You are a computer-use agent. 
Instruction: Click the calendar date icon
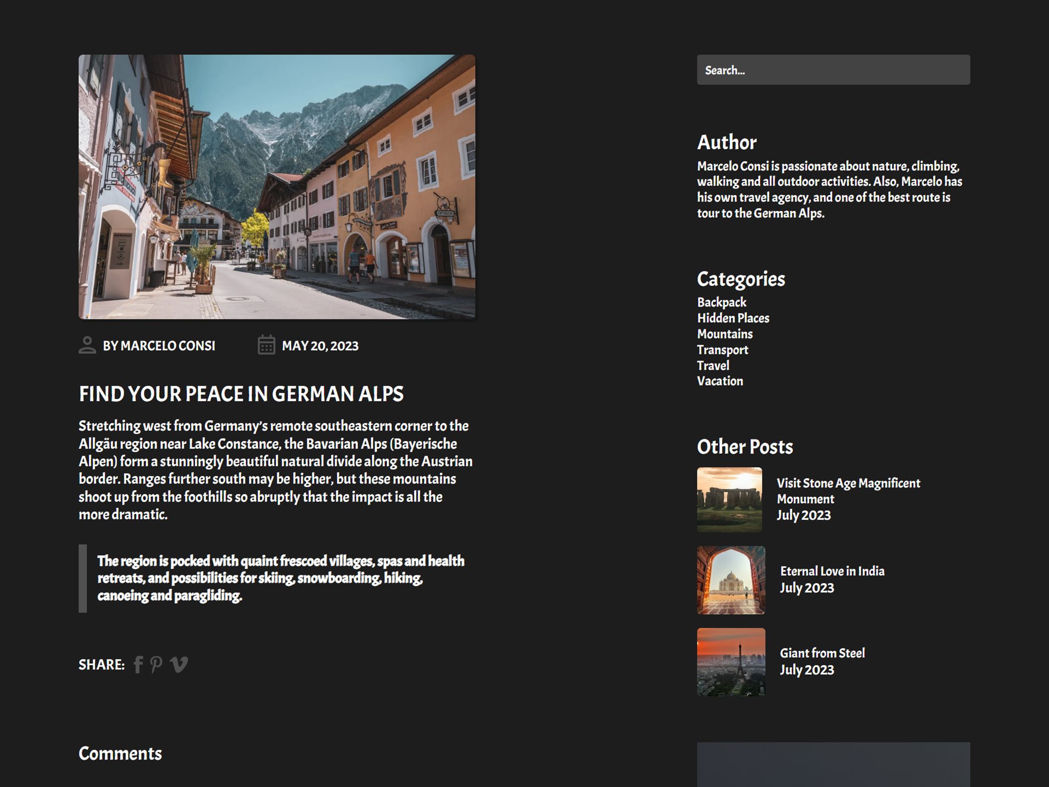(266, 345)
